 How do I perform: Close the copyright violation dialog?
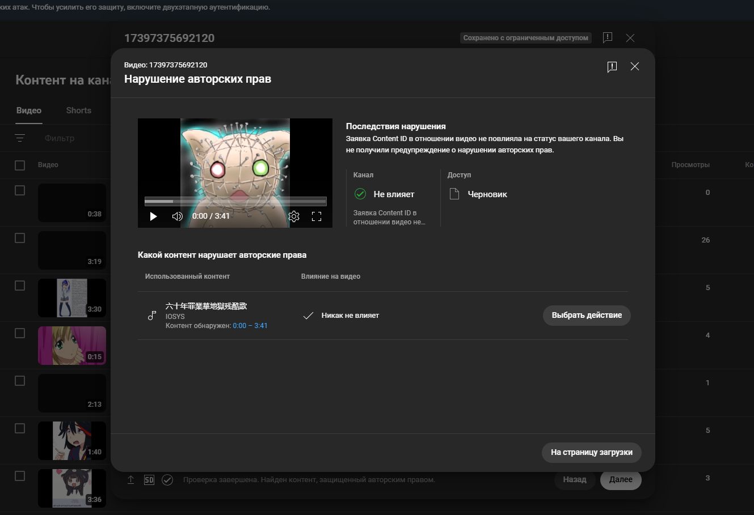[x=635, y=66]
